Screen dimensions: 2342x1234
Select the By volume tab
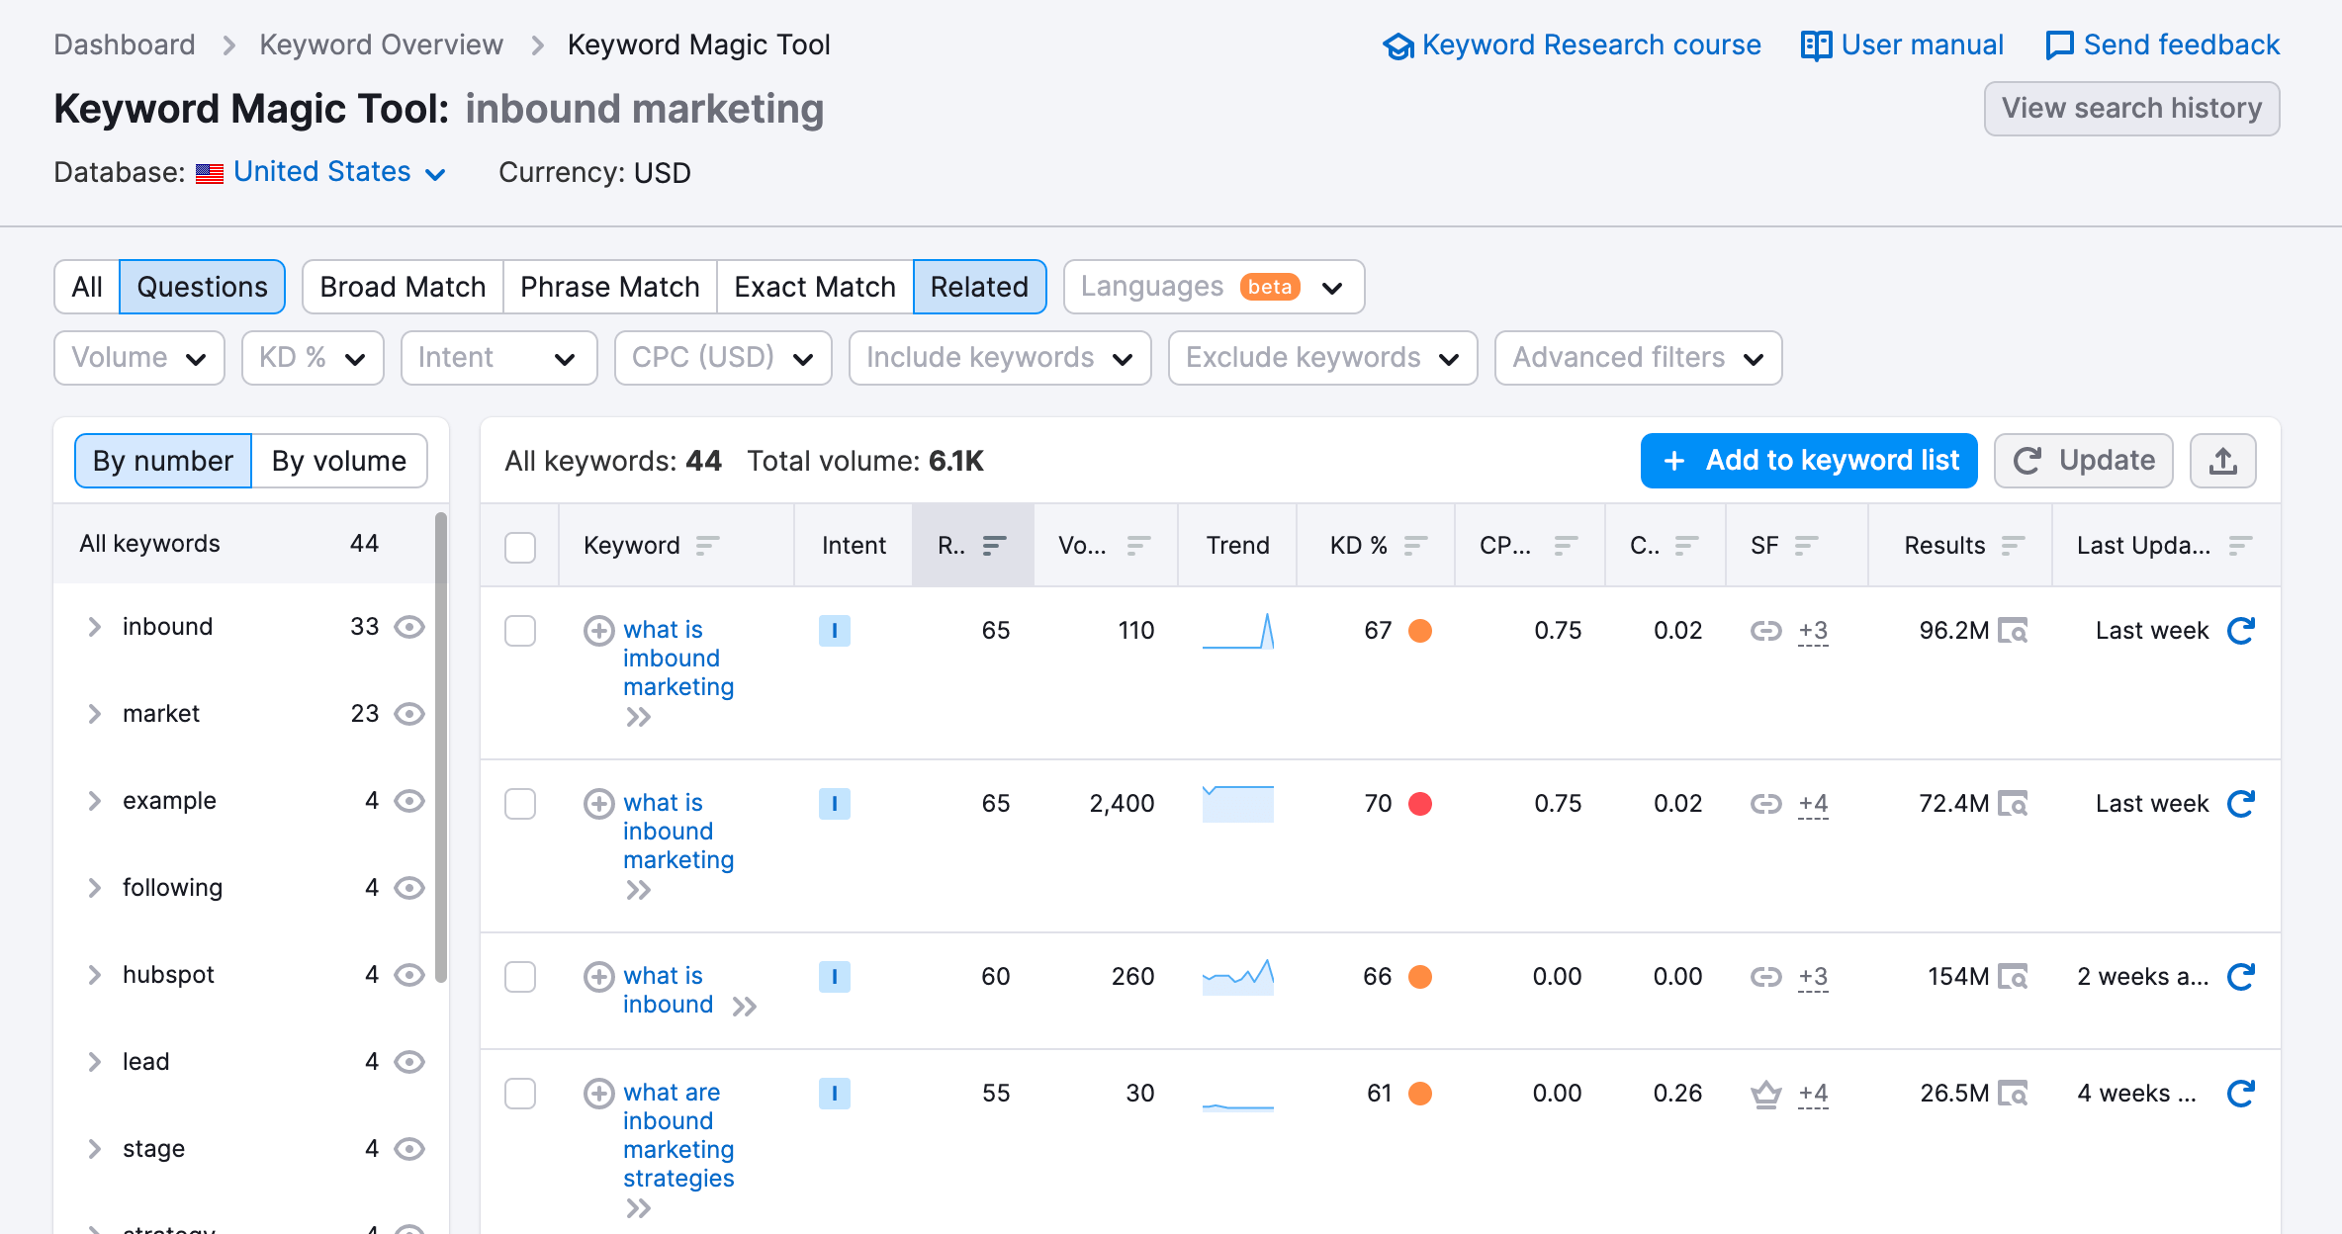tap(339, 461)
